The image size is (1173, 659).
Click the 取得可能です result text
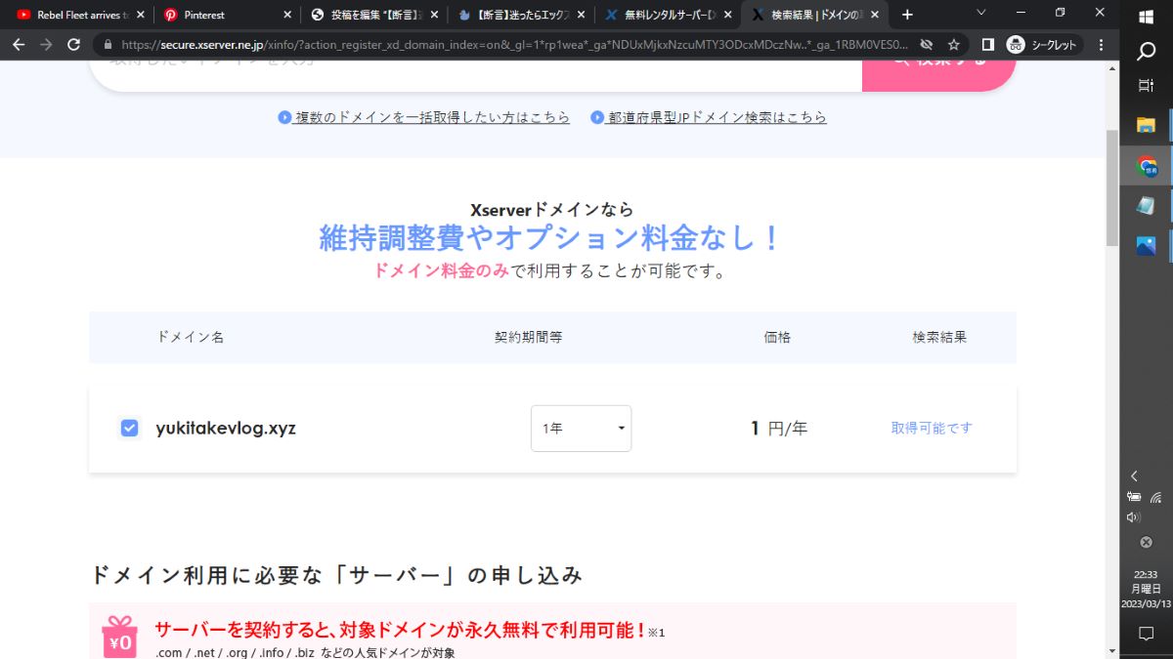coord(932,428)
